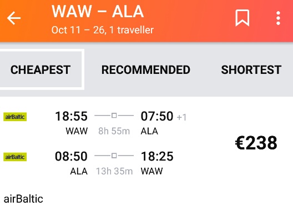Screen dimensions: 293x210
Task: Click the 13h 35m return duration
Action: pyautogui.click(x=114, y=171)
